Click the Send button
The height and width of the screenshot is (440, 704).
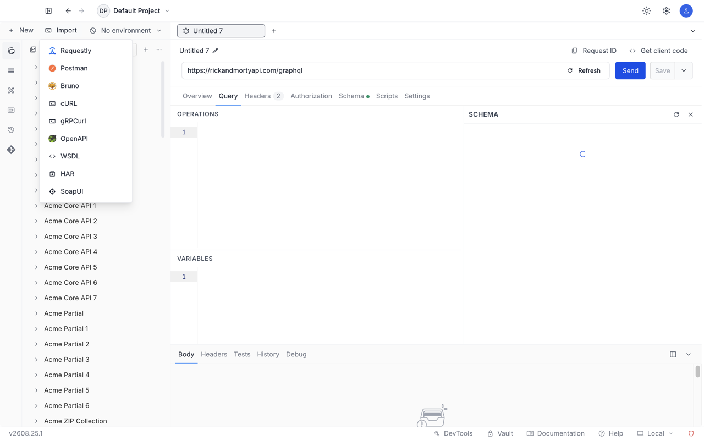tap(630, 70)
